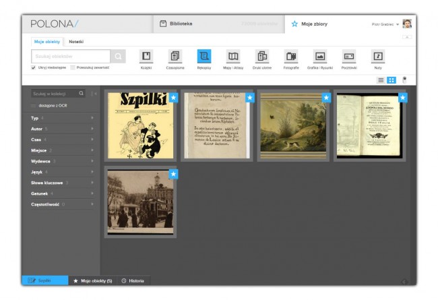Select the Mapy i Atlasy icon
Image resolution: width=438 pixels, height=300 pixels.
(233, 56)
